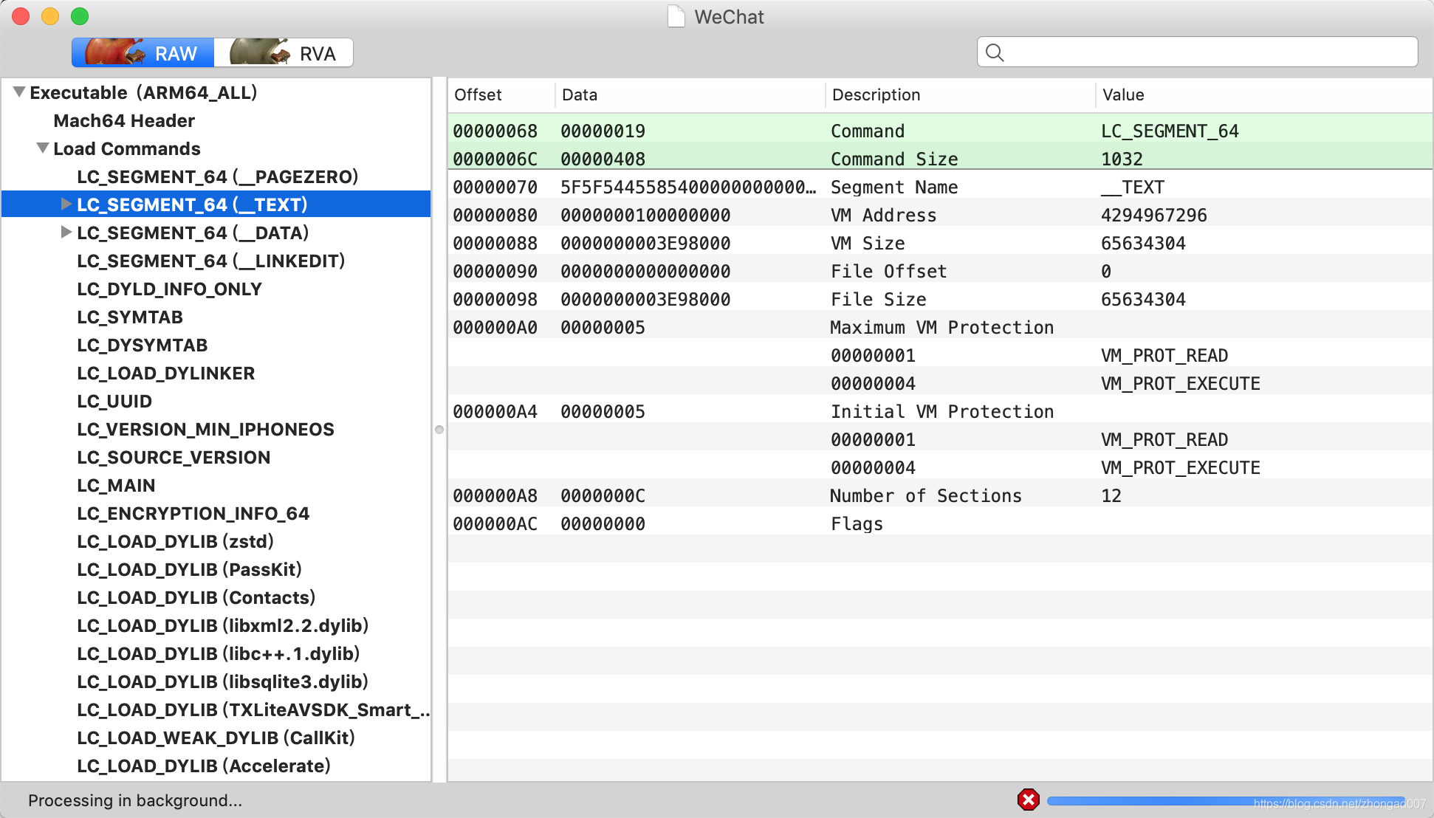Screen dimensions: 1434x818
Task: Select the Number of Sections row
Action: coord(925,496)
